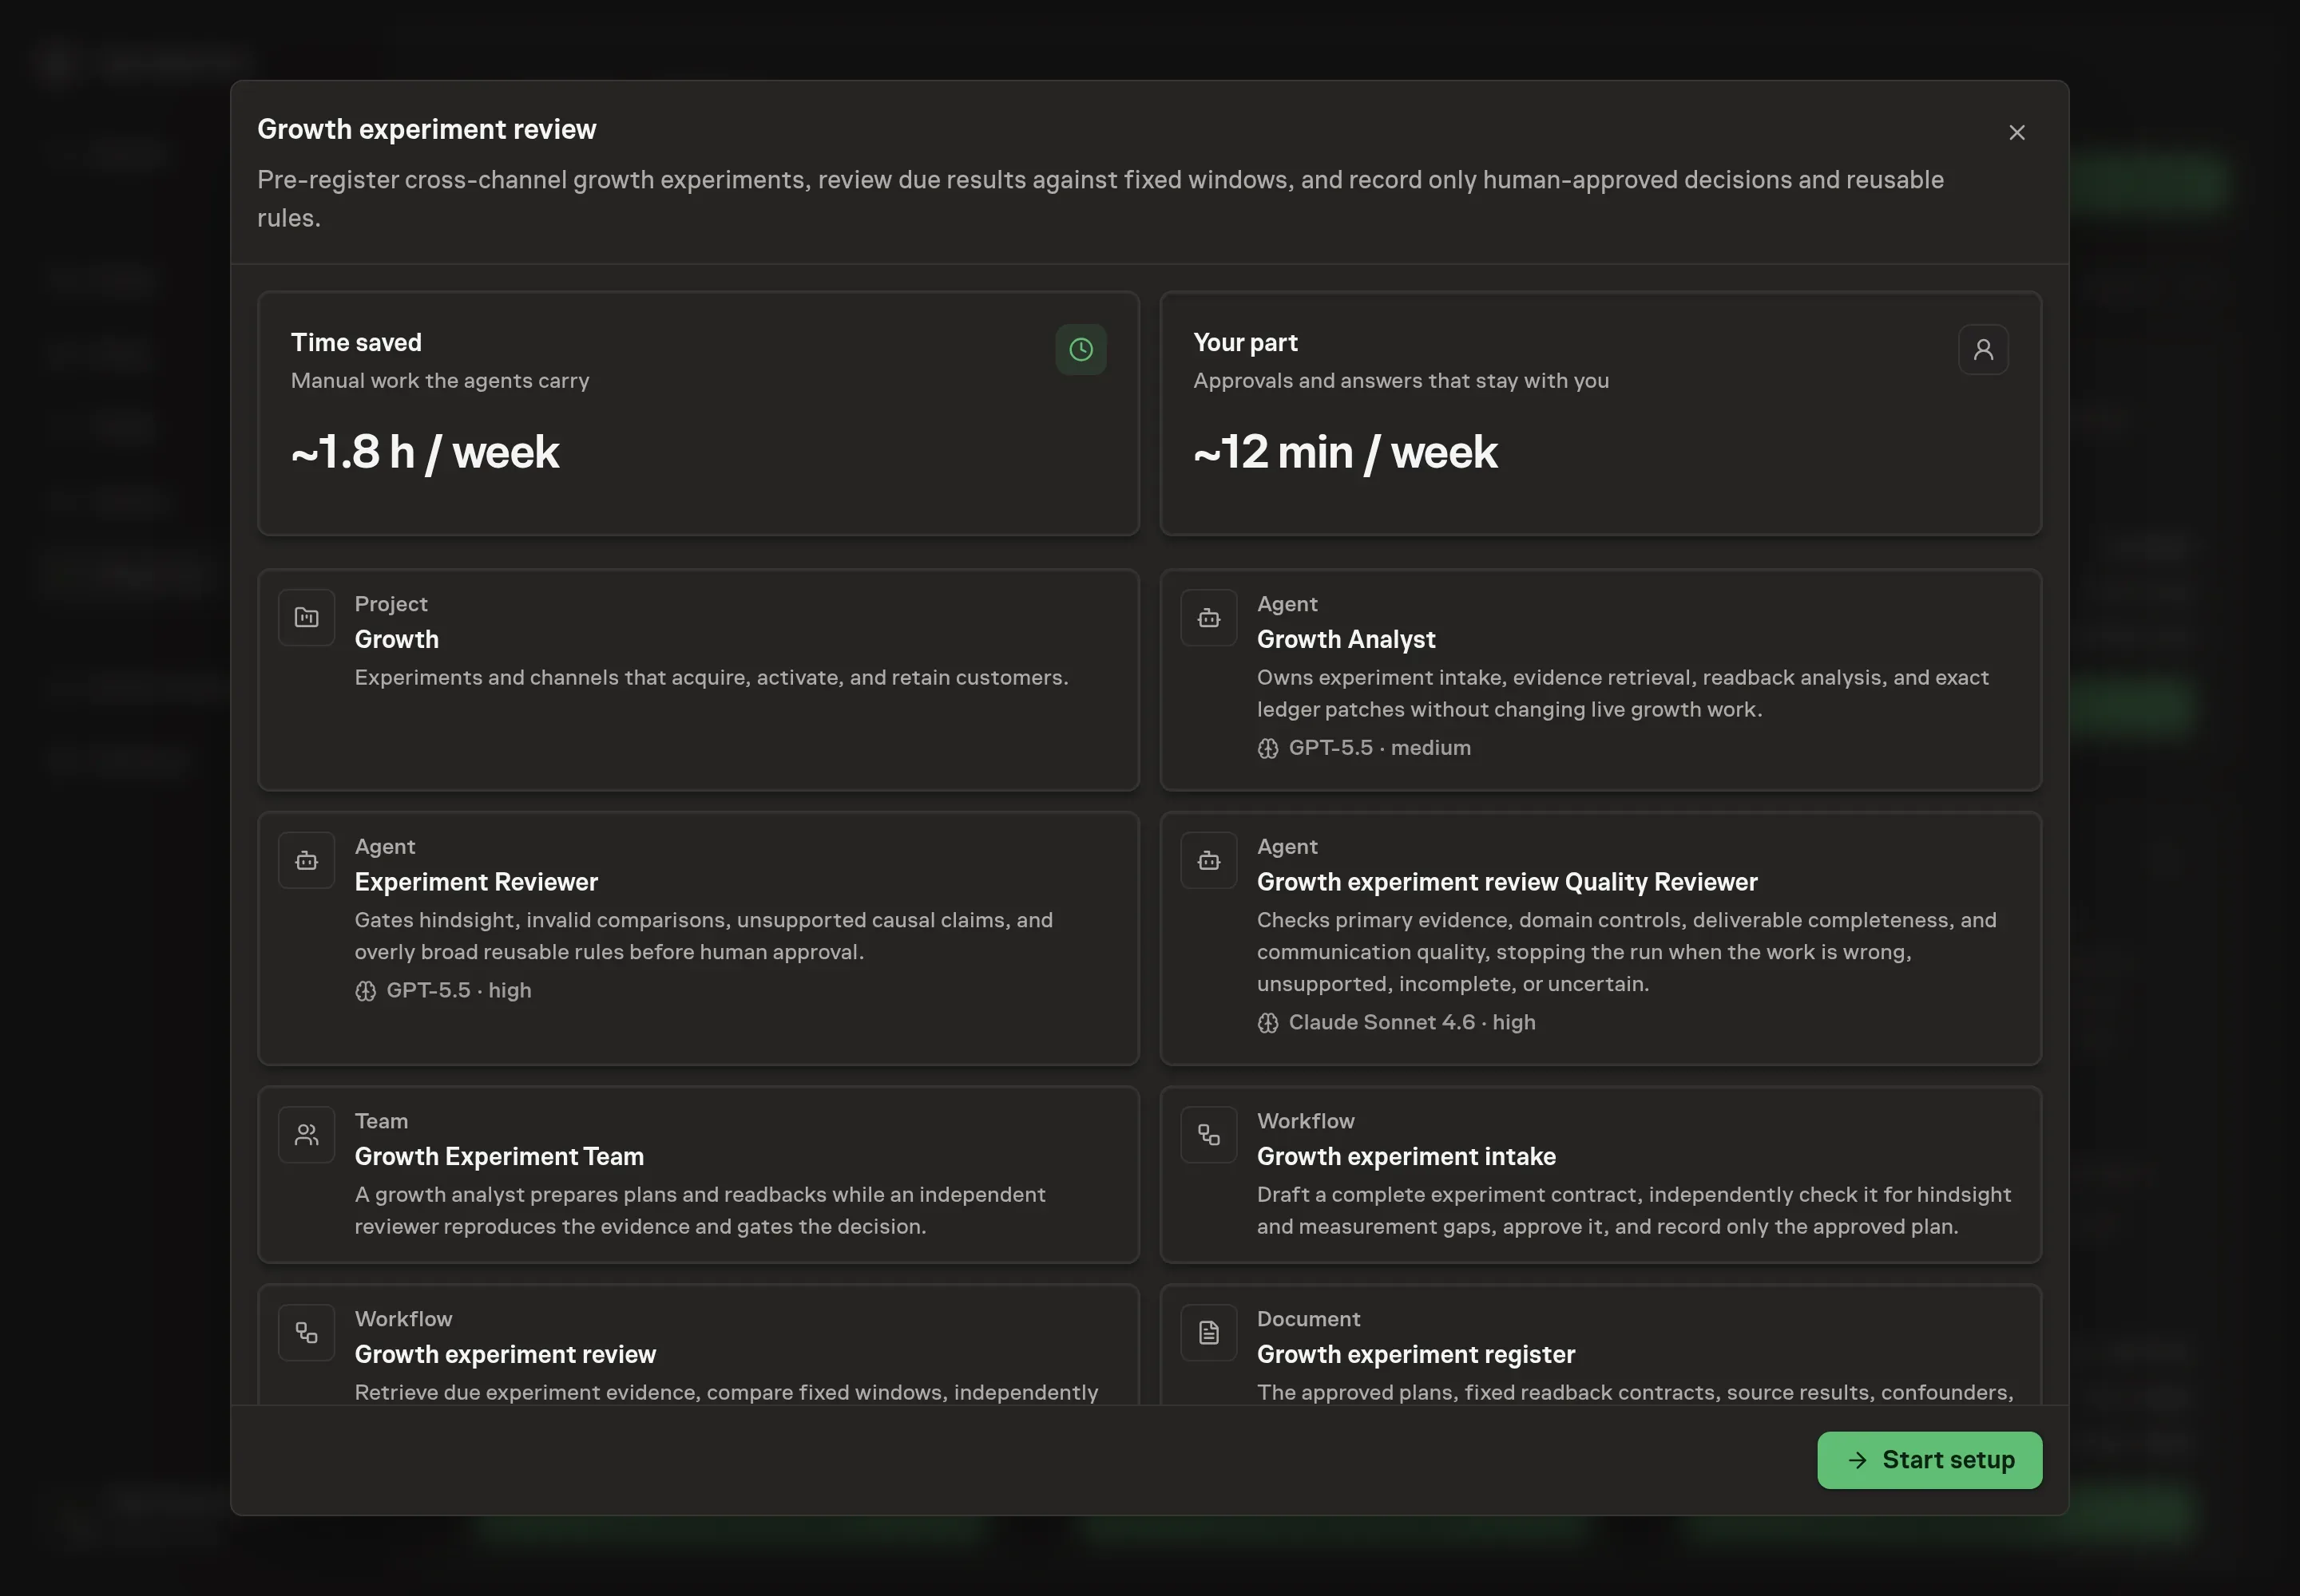
Task: Click the document icon beside Growth experiment register
Action: click(x=1208, y=1332)
